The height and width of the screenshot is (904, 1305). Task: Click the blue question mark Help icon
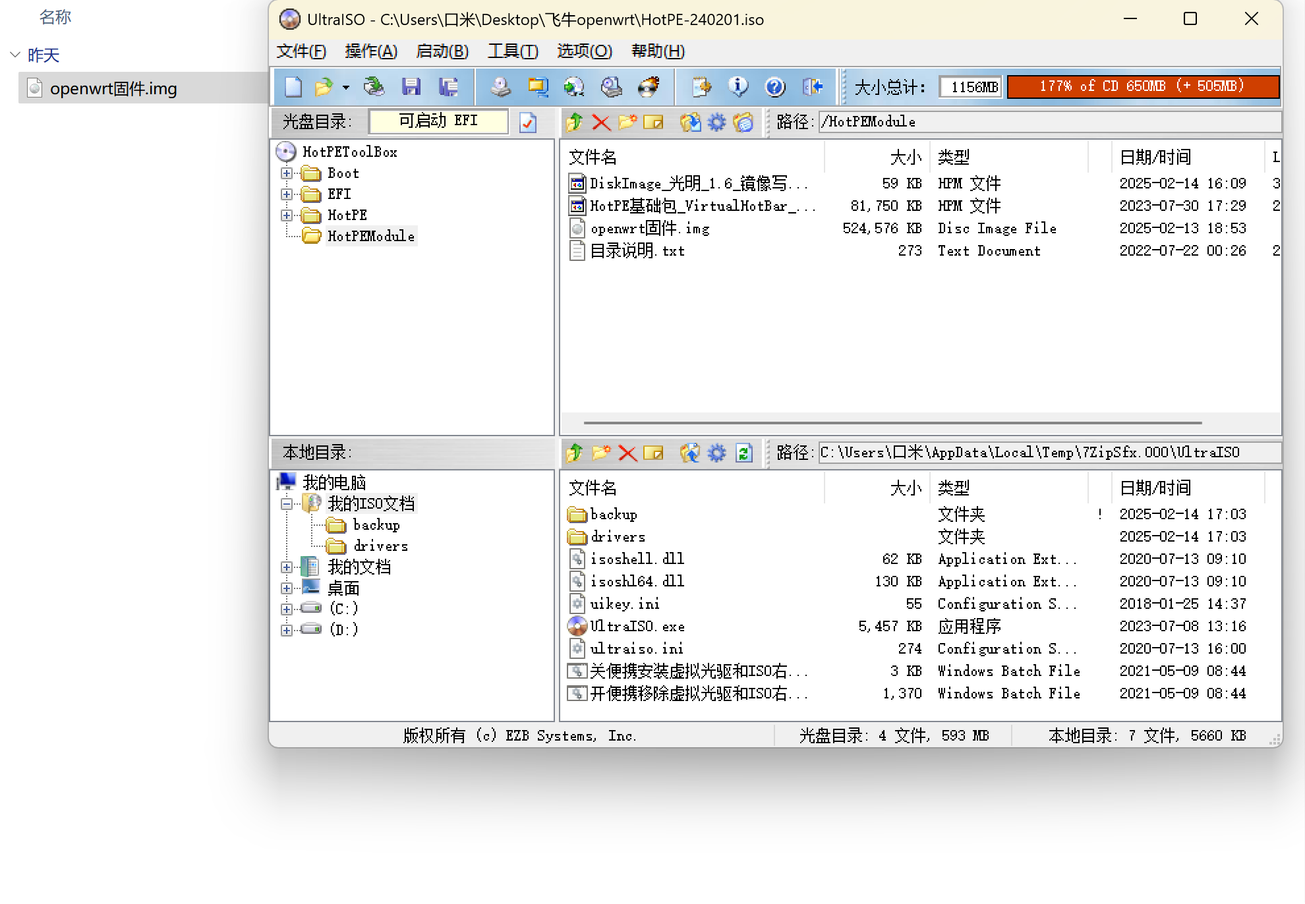[775, 87]
